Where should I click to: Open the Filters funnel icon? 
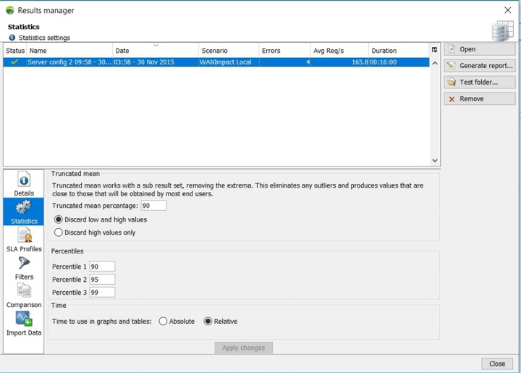[x=24, y=264]
